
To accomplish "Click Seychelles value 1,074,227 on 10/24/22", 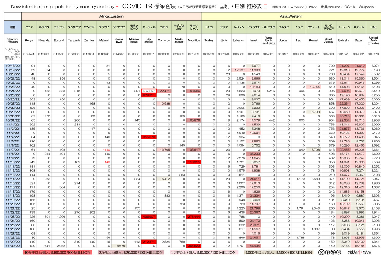I will click(149, 91).
